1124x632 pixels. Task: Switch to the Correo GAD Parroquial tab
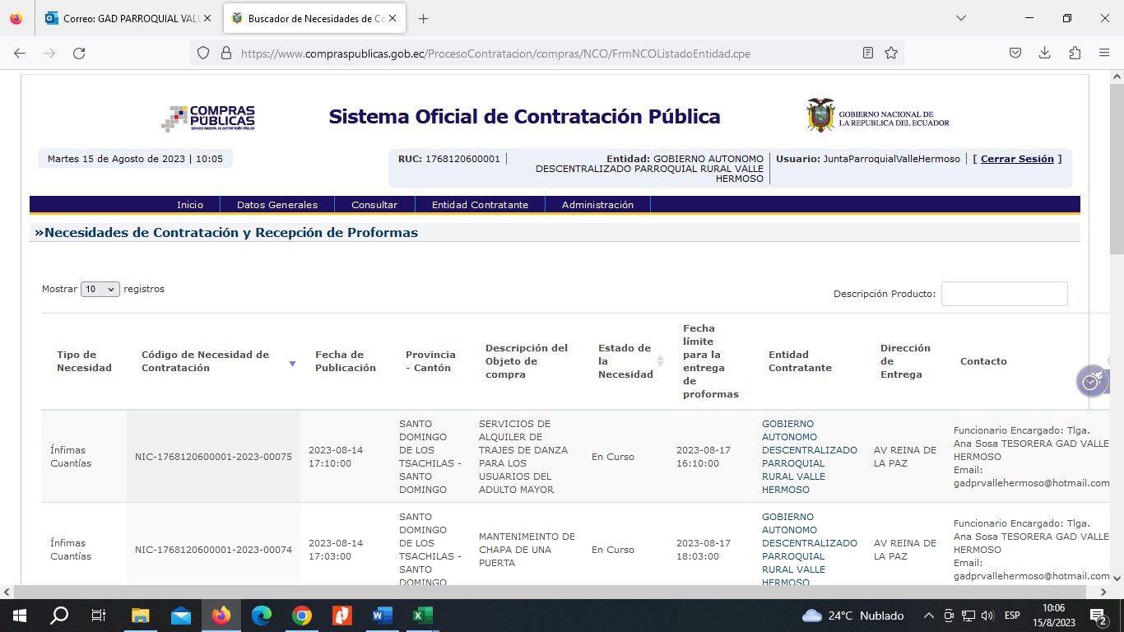128,18
